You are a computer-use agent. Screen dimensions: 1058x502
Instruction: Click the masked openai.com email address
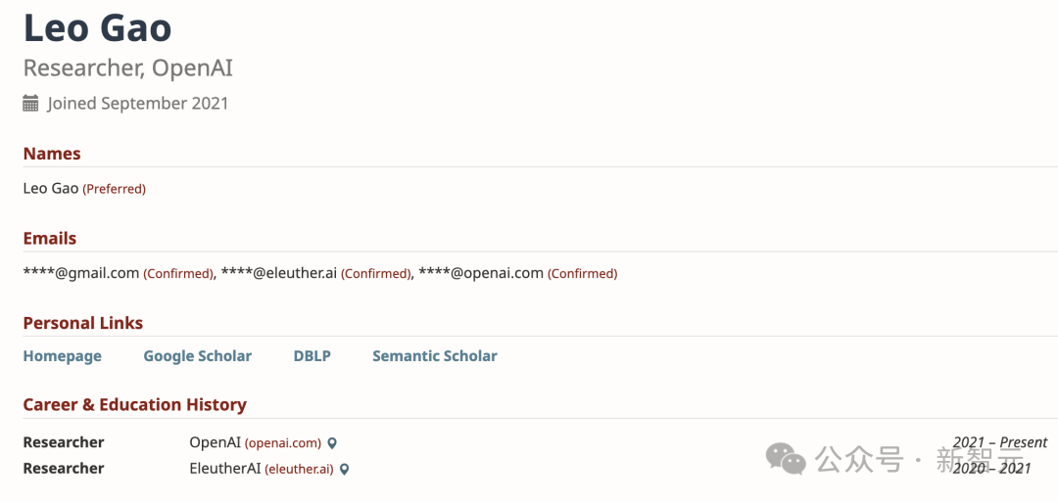(x=480, y=273)
